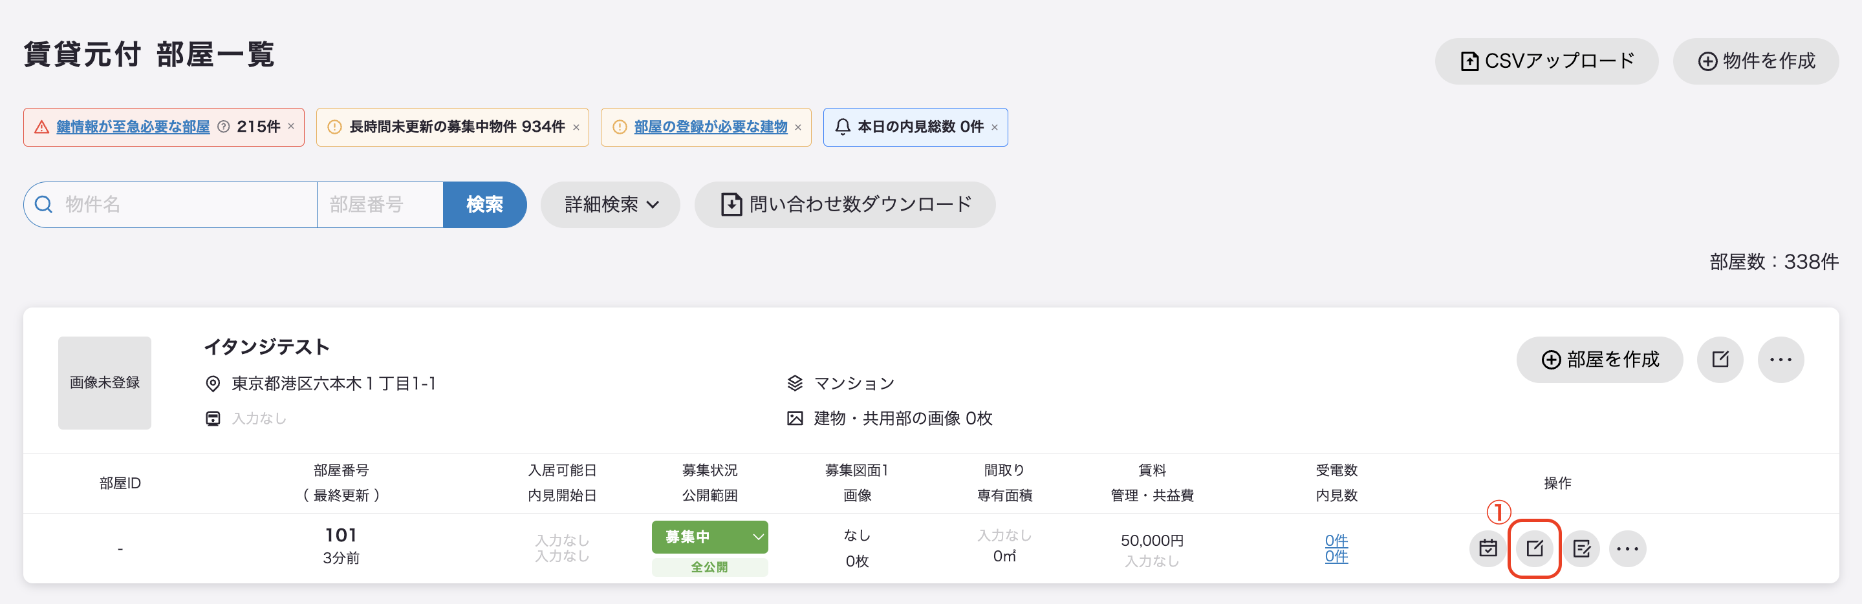Dismiss the 部屋の登録が必要な建物 alert
1862x604 pixels.
798,128
